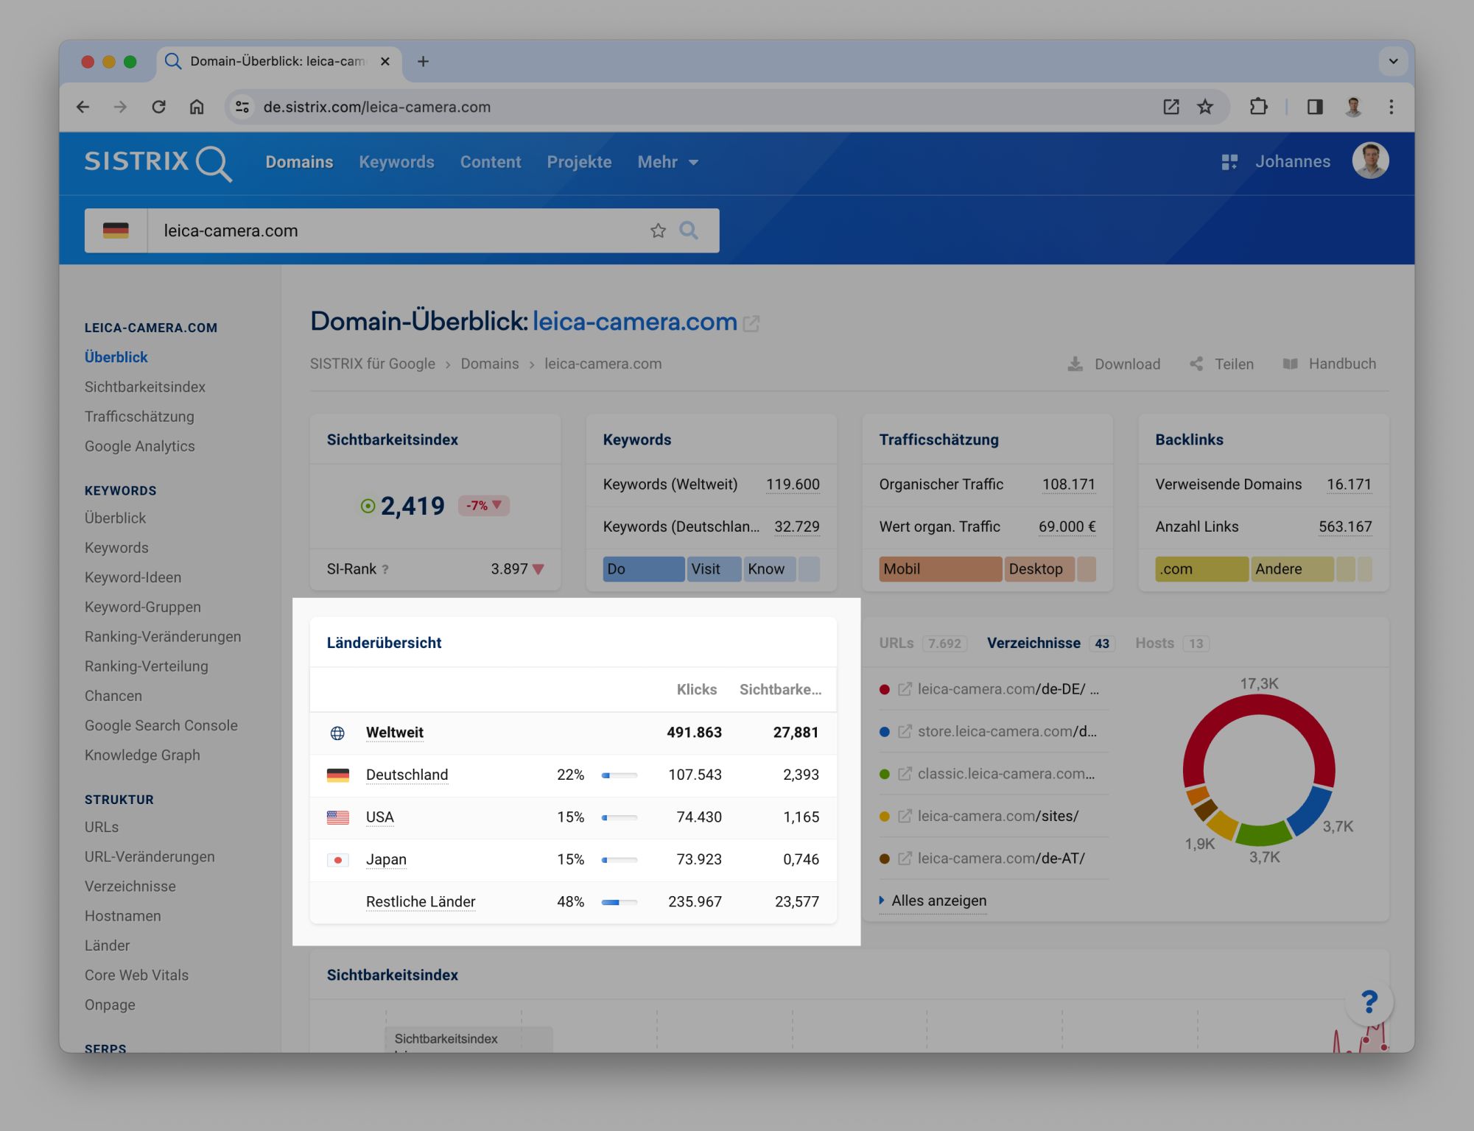The image size is (1474, 1131).
Task: Open the blue question mark help bubble
Action: (1369, 1001)
